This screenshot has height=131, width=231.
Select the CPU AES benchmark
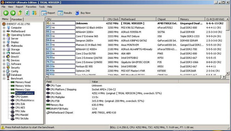point(20,108)
